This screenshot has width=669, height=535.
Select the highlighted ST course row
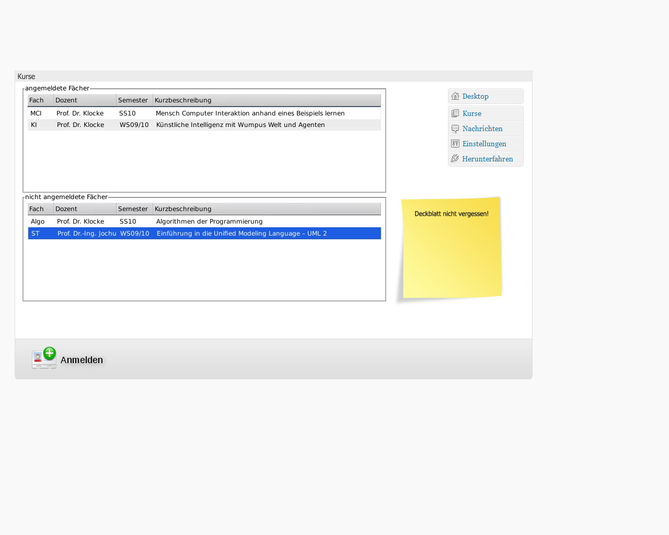(x=204, y=234)
